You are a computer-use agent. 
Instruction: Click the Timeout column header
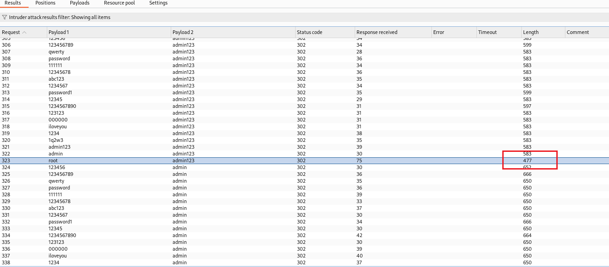[487, 32]
